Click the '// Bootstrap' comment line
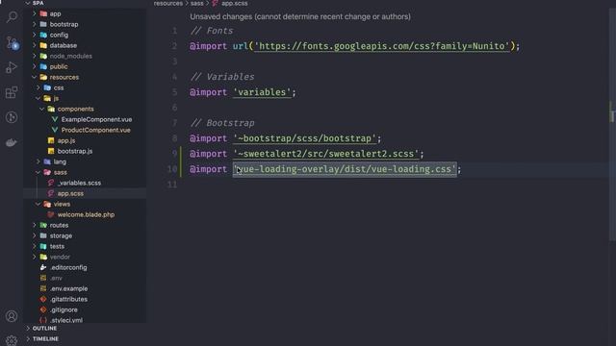This screenshot has height=346, width=616. pos(222,123)
